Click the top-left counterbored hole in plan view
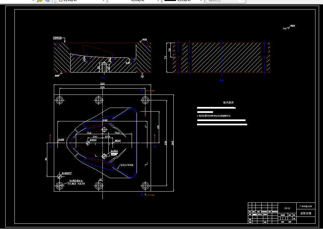 [x=59, y=100]
